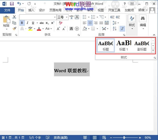Expand the numbering list dropdown arrow

pyautogui.click(x=97, y=17)
